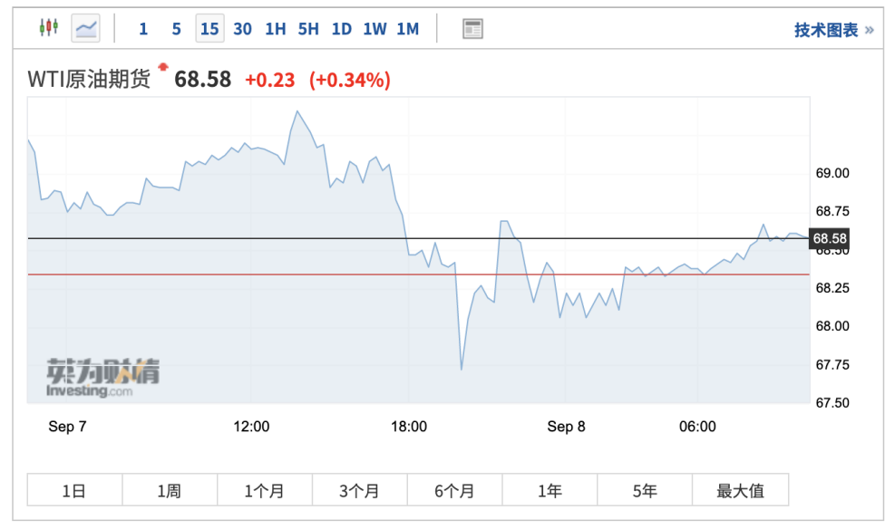Open the 技术图表 technical chart link
The width and height of the screenshot is (895, 529).
[833, 30]
